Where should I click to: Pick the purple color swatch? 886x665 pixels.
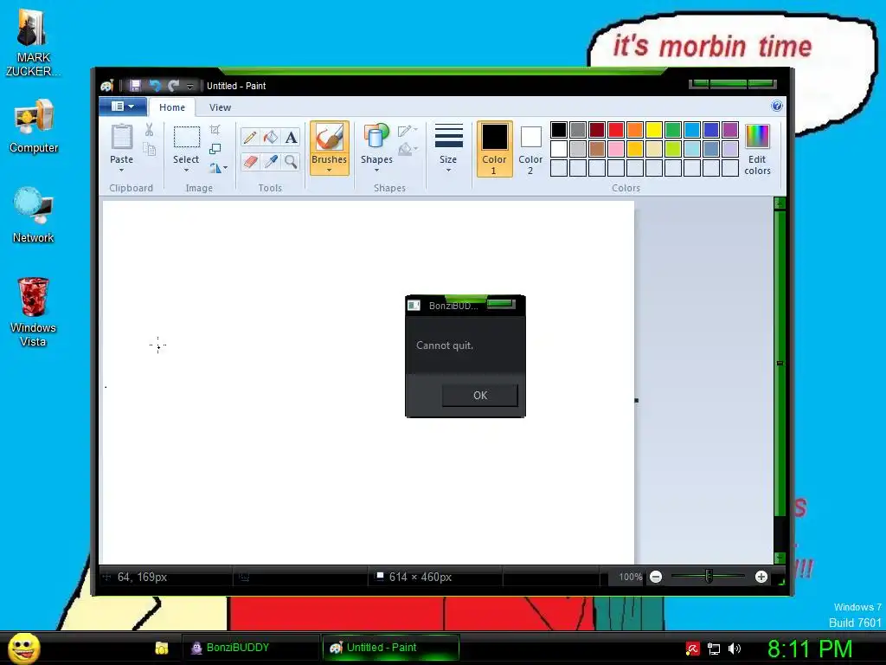(x=730, y=130)
